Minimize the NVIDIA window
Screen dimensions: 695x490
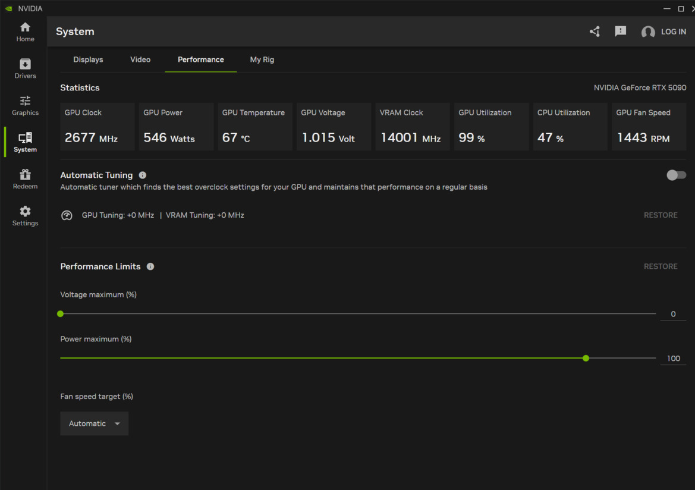pyautogui.click(x=666, y=8)
